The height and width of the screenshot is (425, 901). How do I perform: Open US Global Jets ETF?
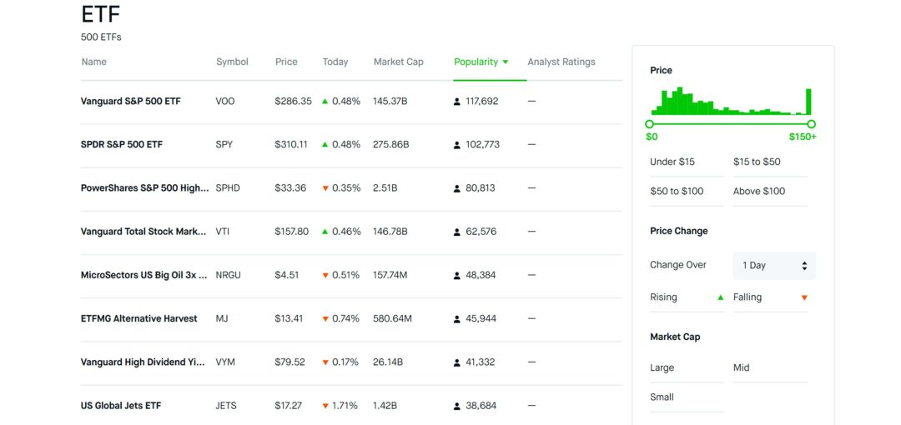[x=121, y=406]
